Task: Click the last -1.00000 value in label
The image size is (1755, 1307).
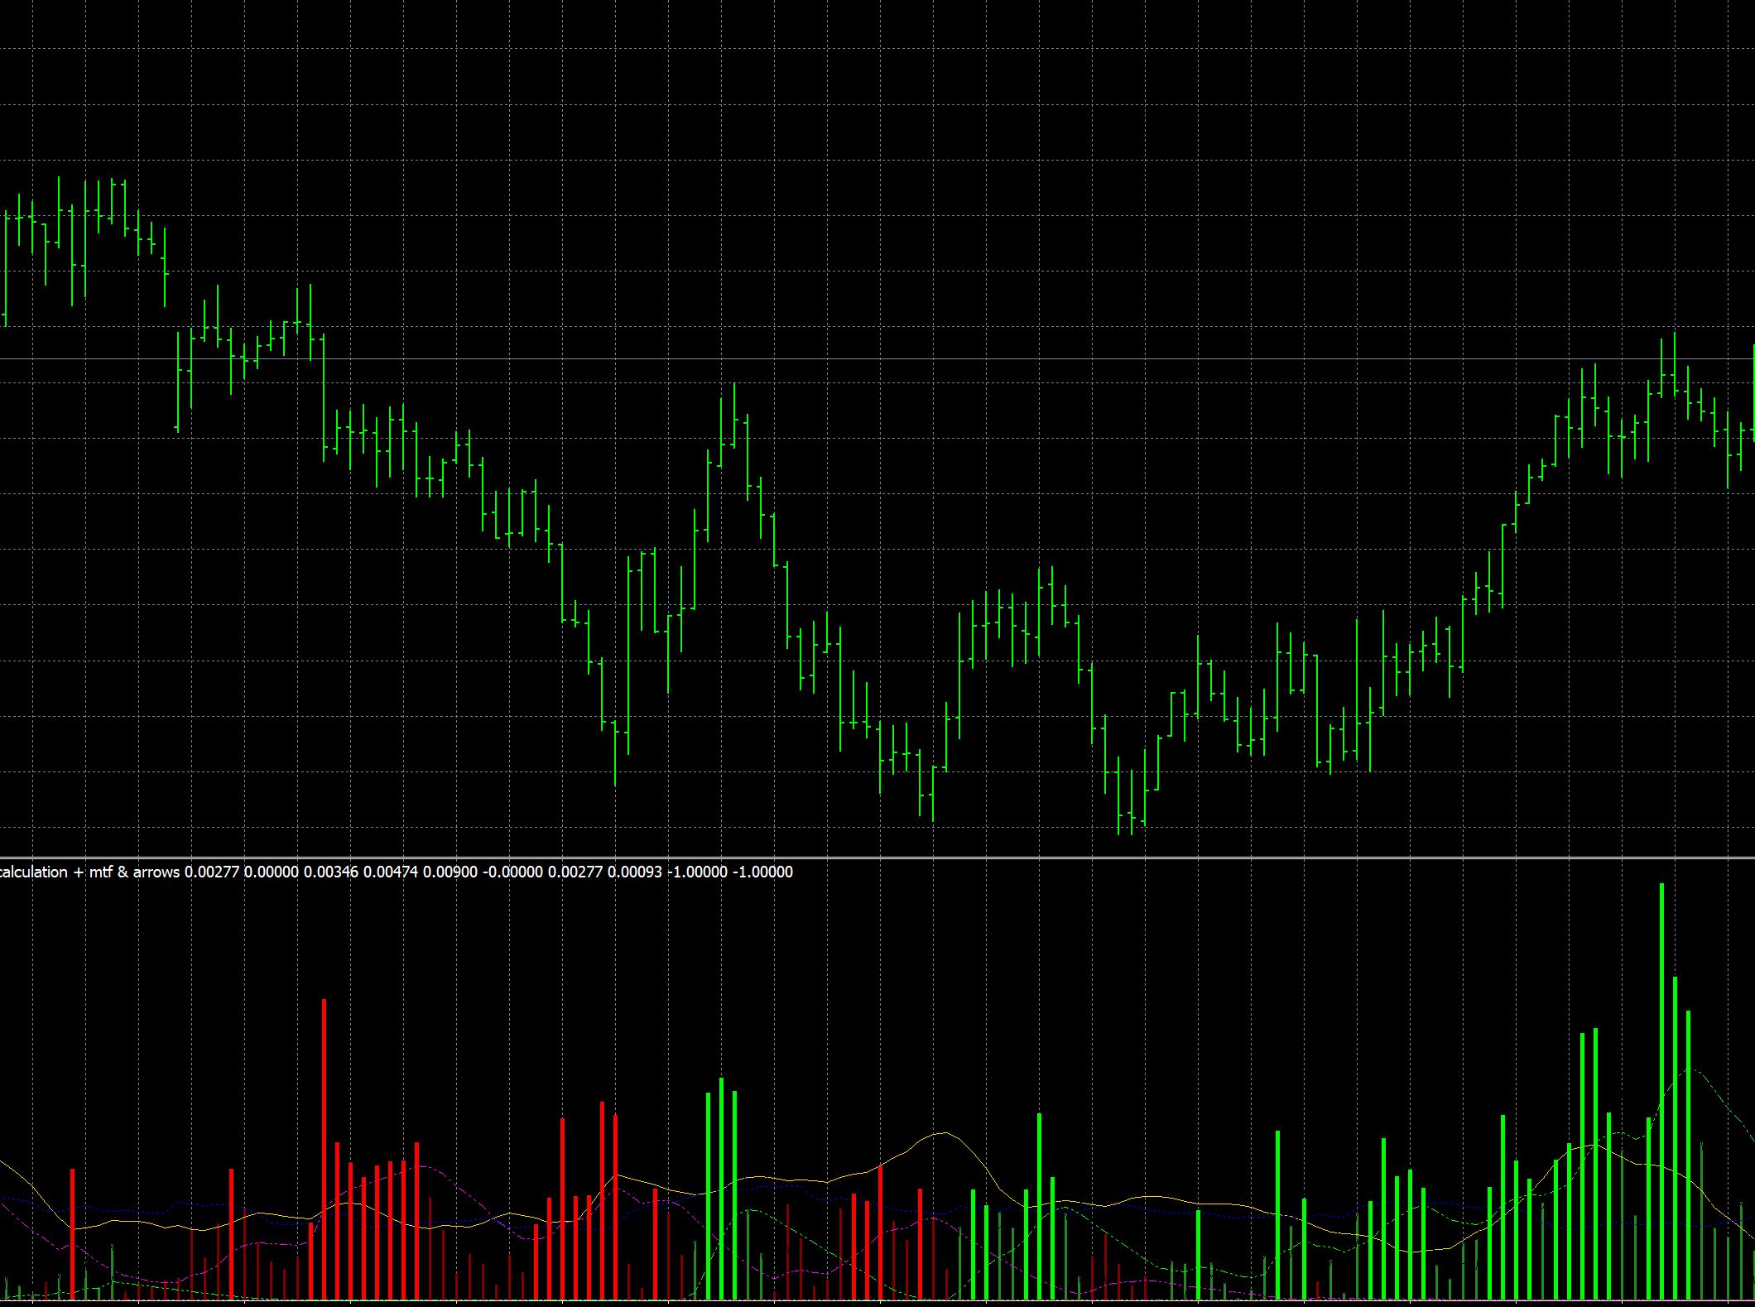Action: [x=762, y=872]
